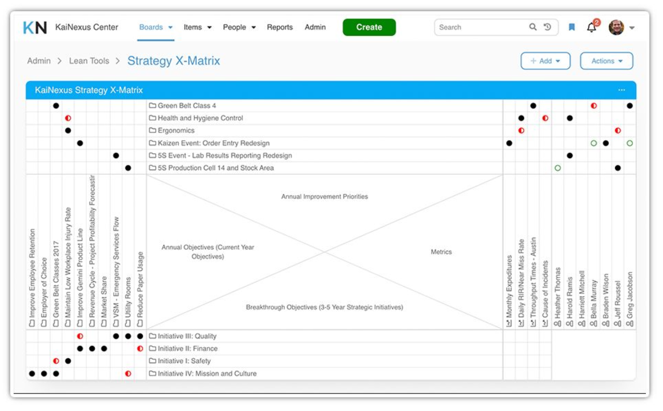Image resolution: width=663 pixels, height=411 pixels.
Task: Click the search history clock icon
Action: pyautogui.click(x=548, y=27)
